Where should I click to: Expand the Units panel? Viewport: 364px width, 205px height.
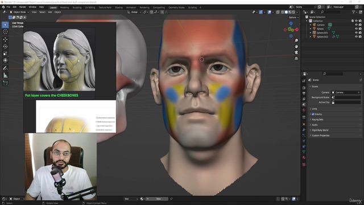[315, 109]
